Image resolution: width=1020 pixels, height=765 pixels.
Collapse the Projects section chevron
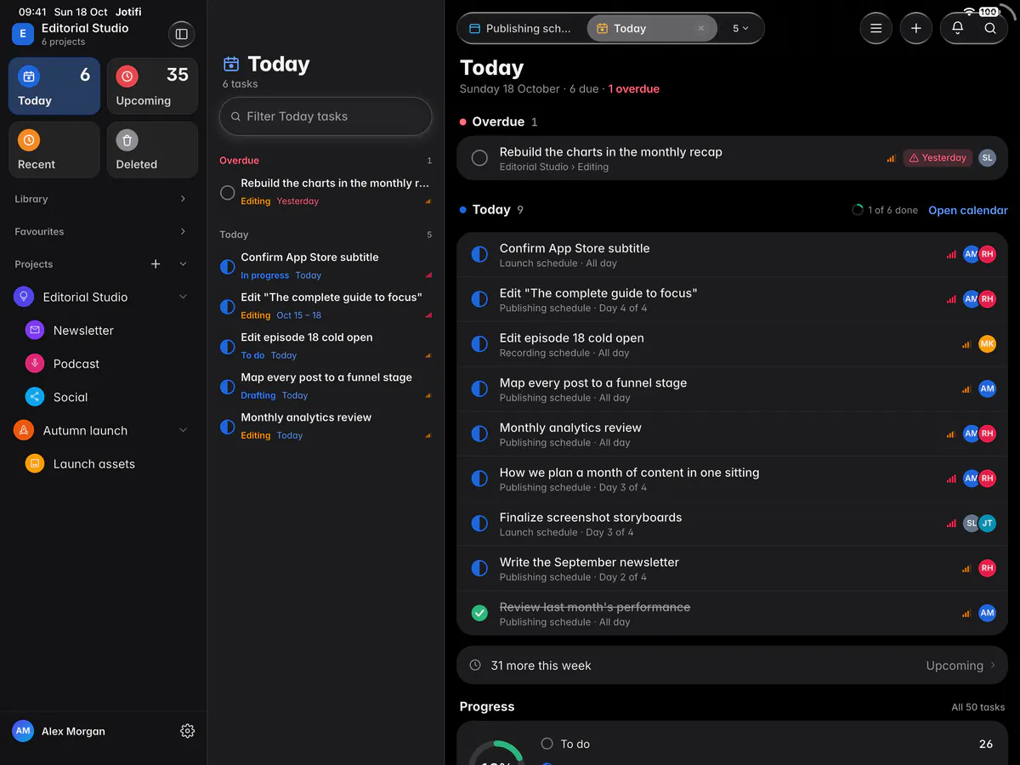pyautogui.click(x=183, y=264)
